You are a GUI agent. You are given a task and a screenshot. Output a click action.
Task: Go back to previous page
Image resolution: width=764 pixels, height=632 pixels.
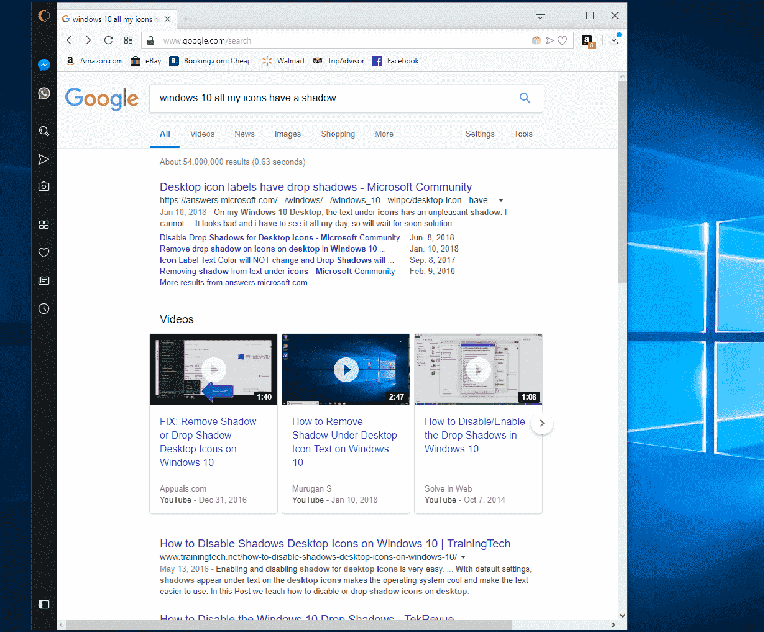[69, 40]
